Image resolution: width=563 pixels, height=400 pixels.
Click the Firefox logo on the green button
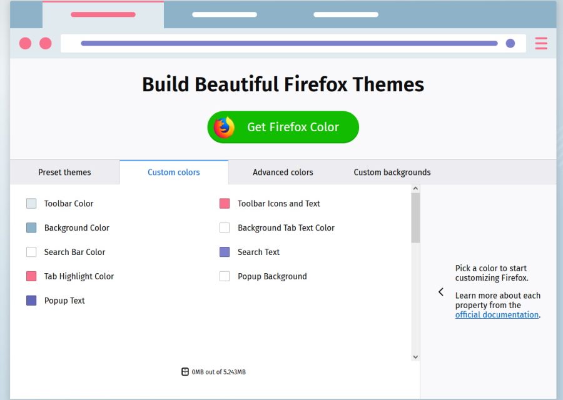point(224,127)
